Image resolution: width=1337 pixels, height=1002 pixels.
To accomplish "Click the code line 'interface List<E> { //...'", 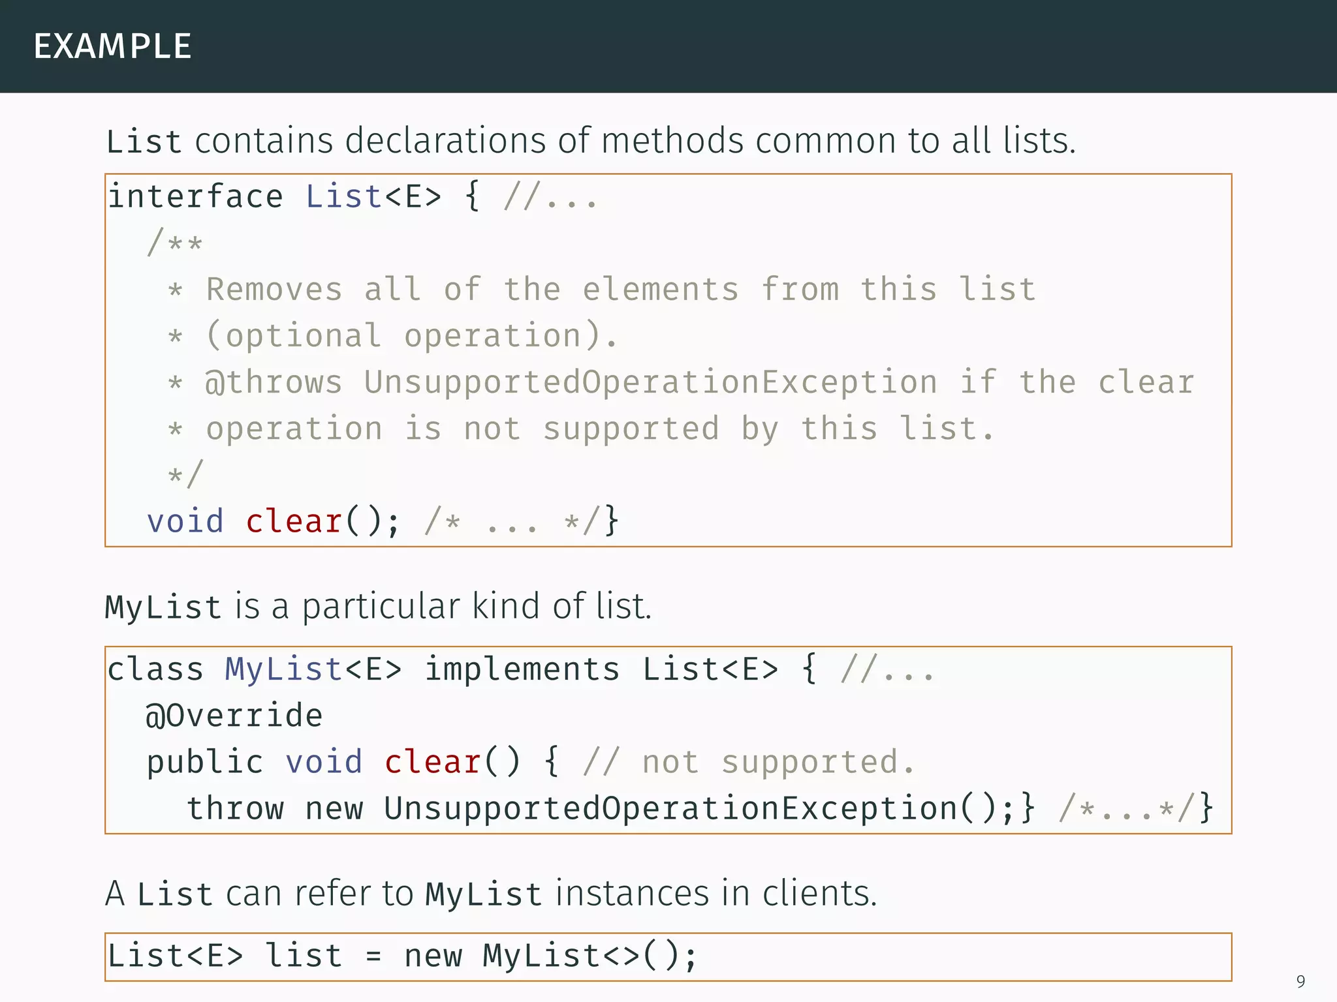I will coord(353,196).
